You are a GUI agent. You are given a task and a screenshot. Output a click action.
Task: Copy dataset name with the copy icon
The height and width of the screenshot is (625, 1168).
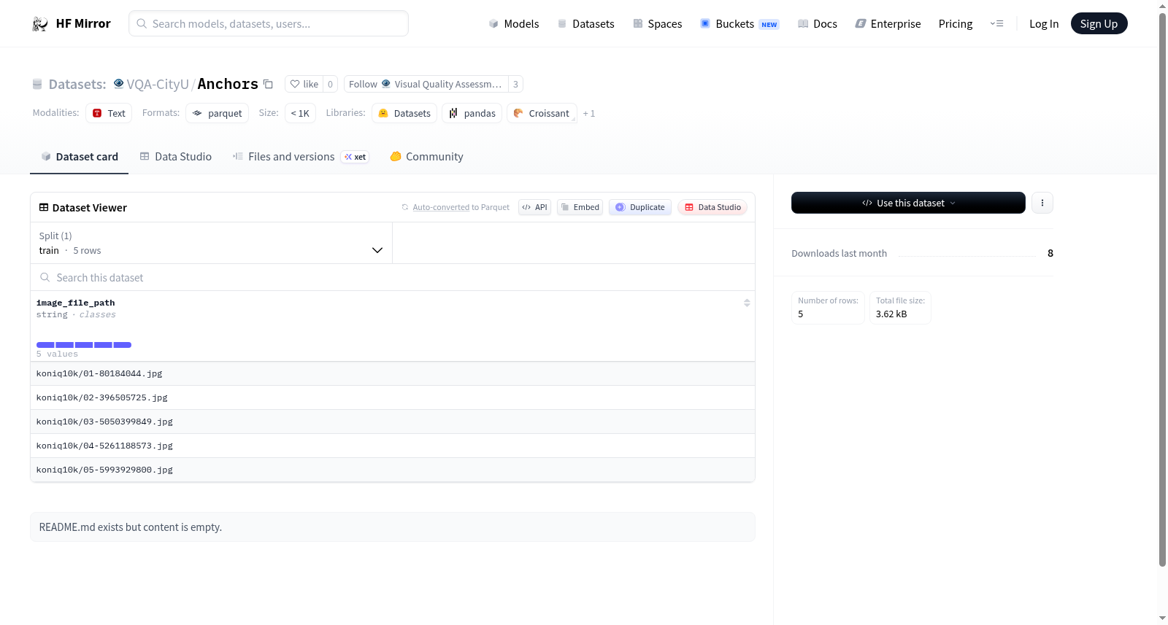(268, 85)
